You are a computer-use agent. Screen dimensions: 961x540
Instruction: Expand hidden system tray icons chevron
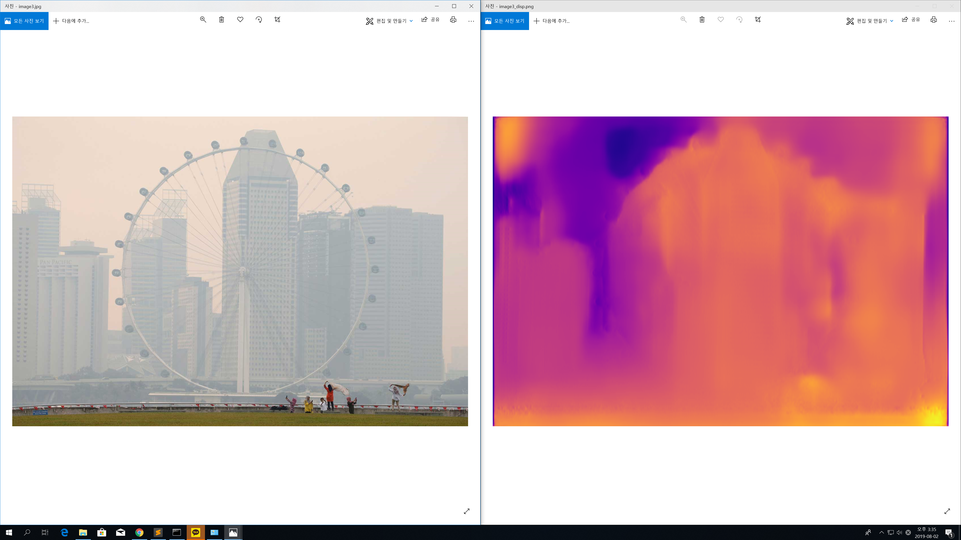point(881,532)
